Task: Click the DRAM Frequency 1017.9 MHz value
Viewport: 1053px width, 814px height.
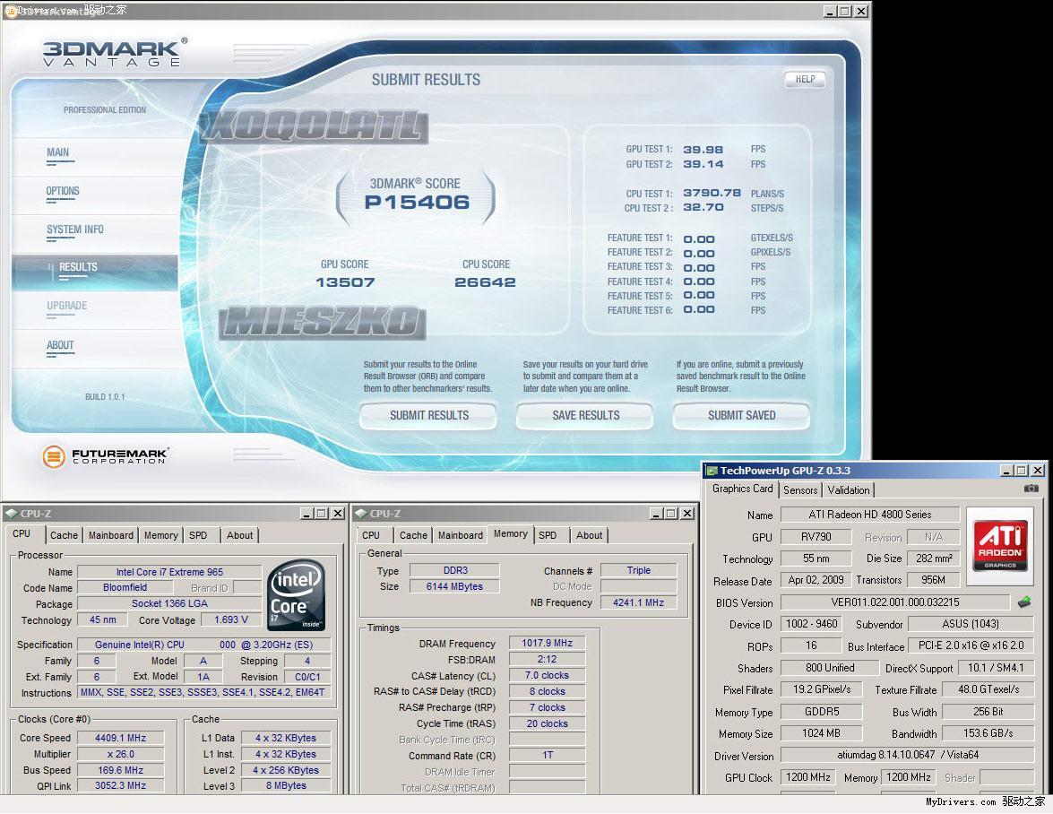Action: (x=548, y=644)
